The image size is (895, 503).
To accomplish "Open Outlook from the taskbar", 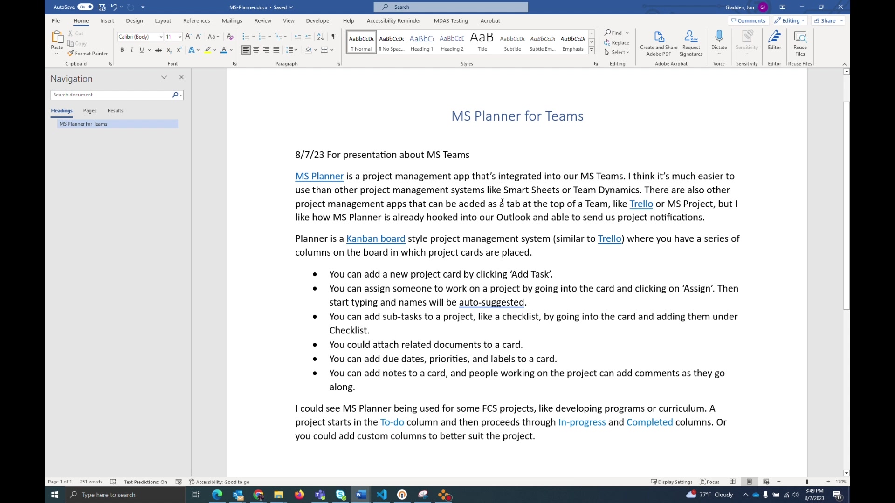I will click(x=238, y=495).
